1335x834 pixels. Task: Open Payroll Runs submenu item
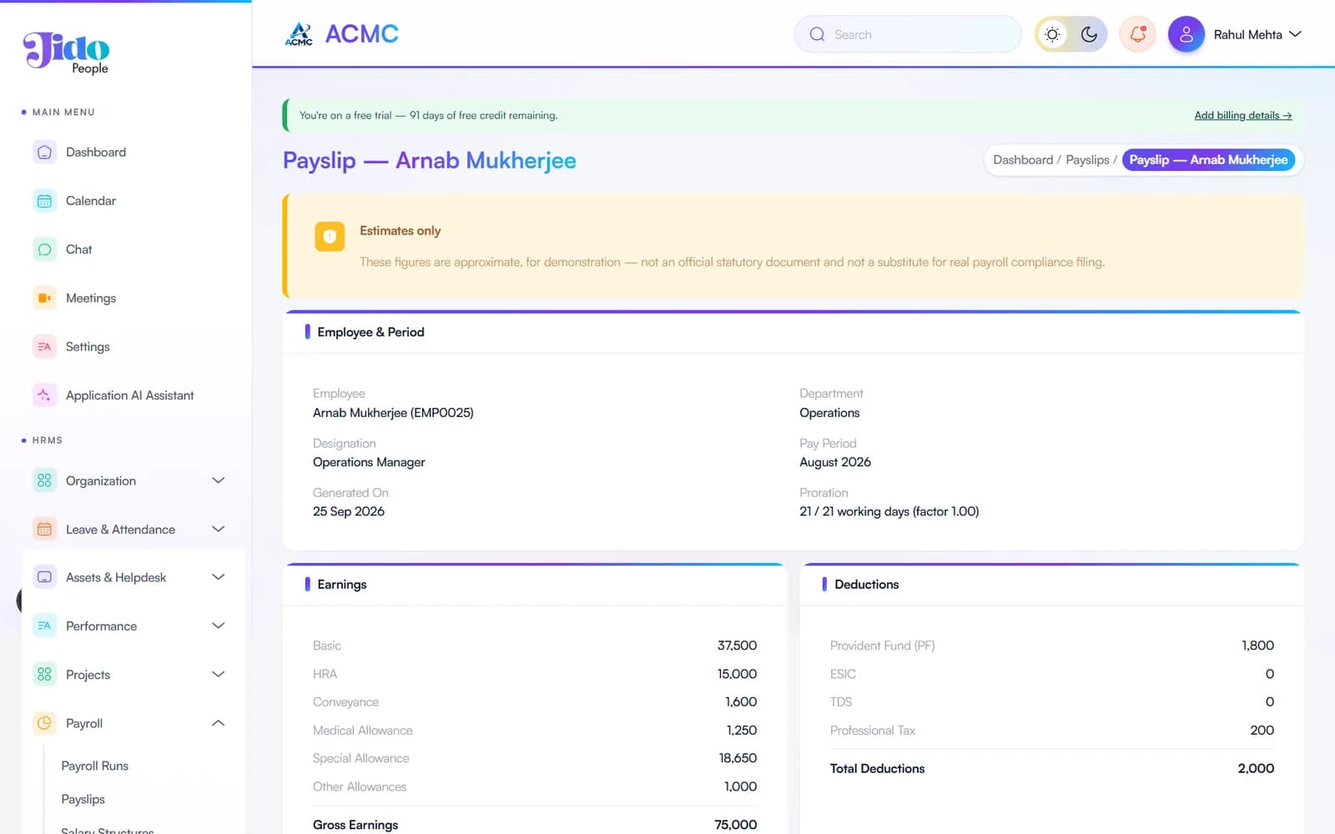coord(95,766)
